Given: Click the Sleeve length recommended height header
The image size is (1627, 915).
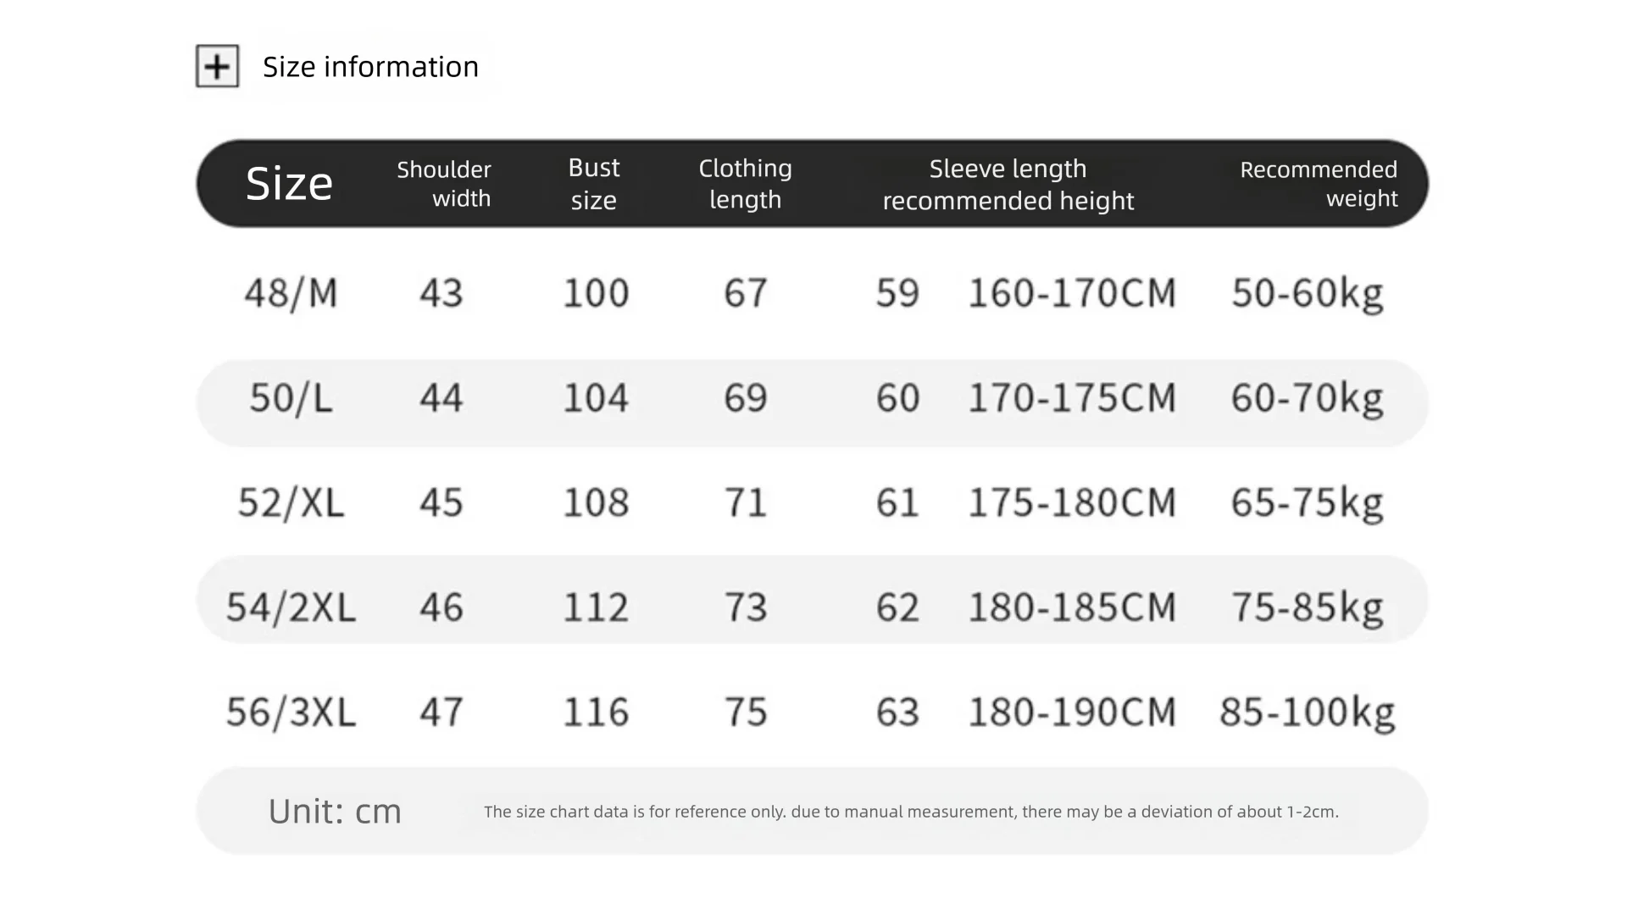Looking at the screenshot, I should [1008, 184].
